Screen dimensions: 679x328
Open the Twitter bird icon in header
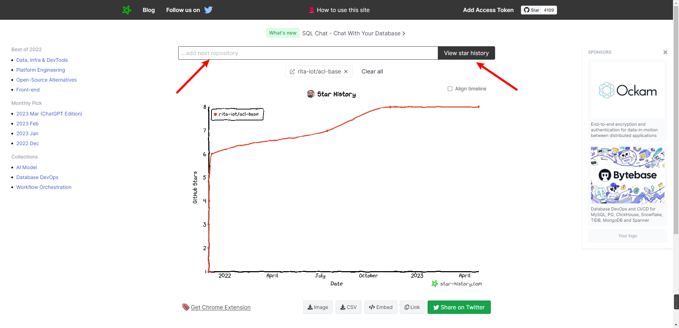208,10
